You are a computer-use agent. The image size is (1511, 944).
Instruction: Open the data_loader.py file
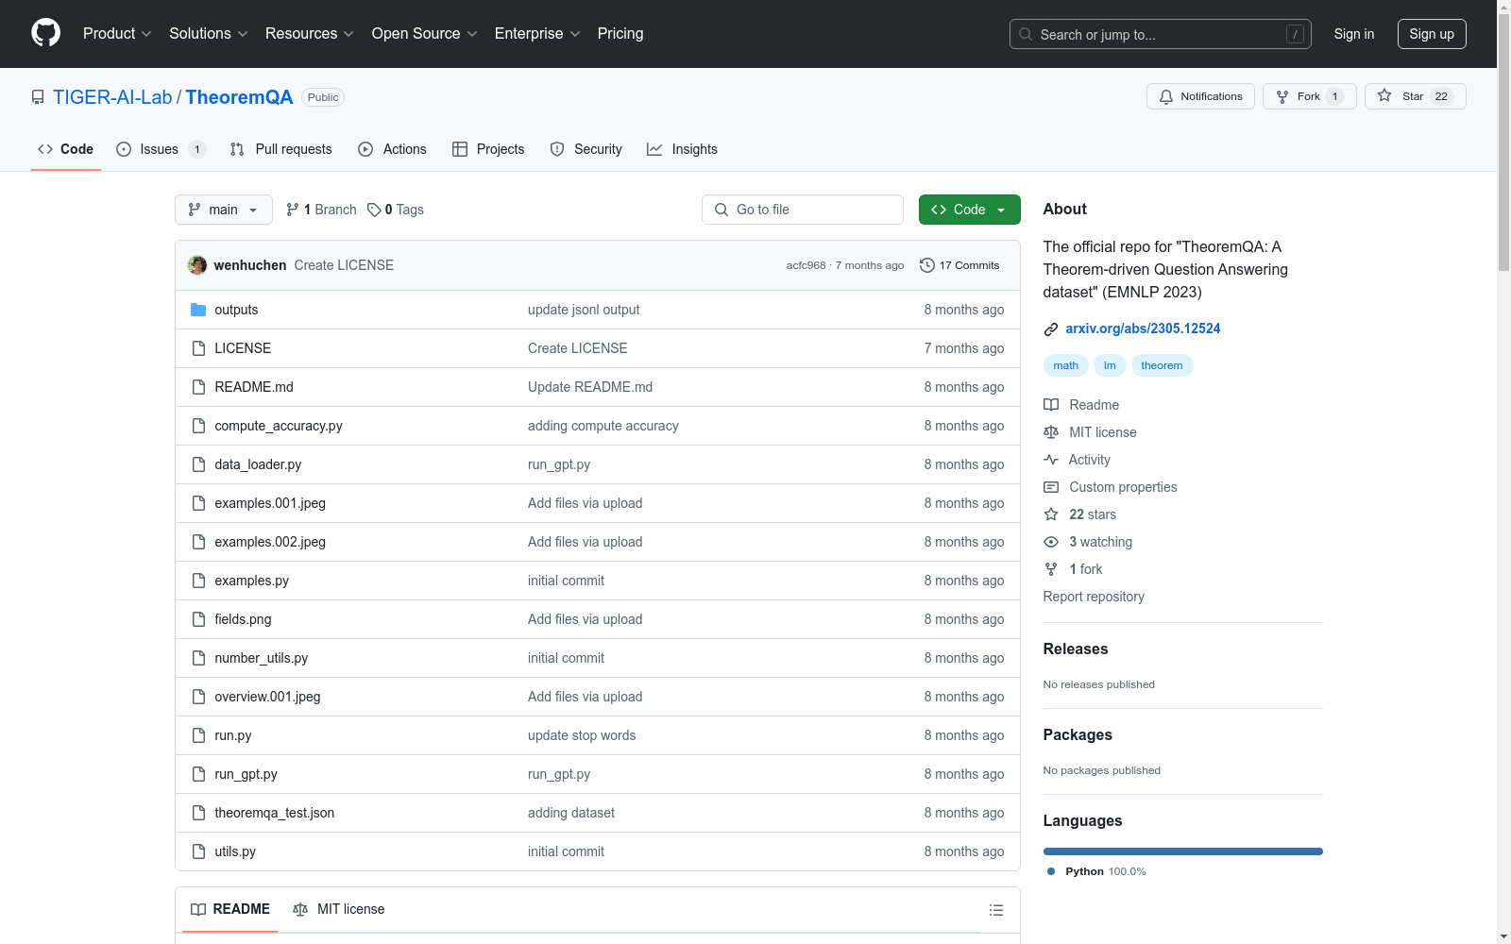pyautogui.click(x=258, y=464)
